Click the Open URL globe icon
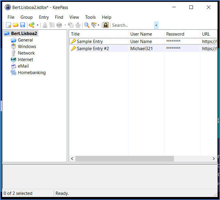Viewport: 220px width, 200px height. [59, 25]
